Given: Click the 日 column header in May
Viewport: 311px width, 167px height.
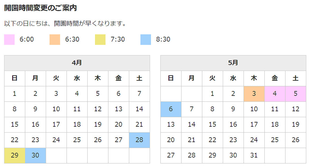Looking at the screenshot, I should pos(171,78).
